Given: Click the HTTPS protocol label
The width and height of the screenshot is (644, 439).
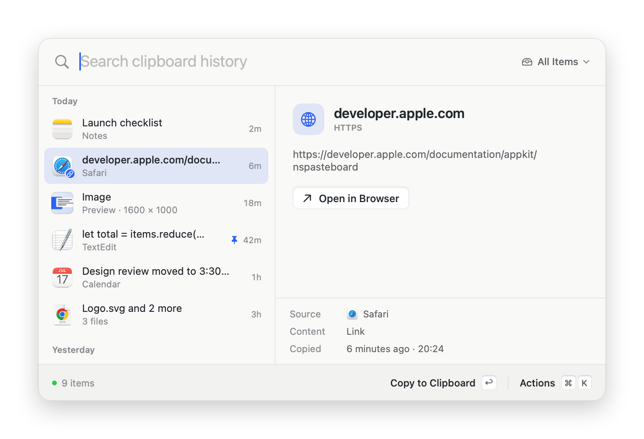Looking at the screenshot, I should pyautogui.click(x=348, y=128).
